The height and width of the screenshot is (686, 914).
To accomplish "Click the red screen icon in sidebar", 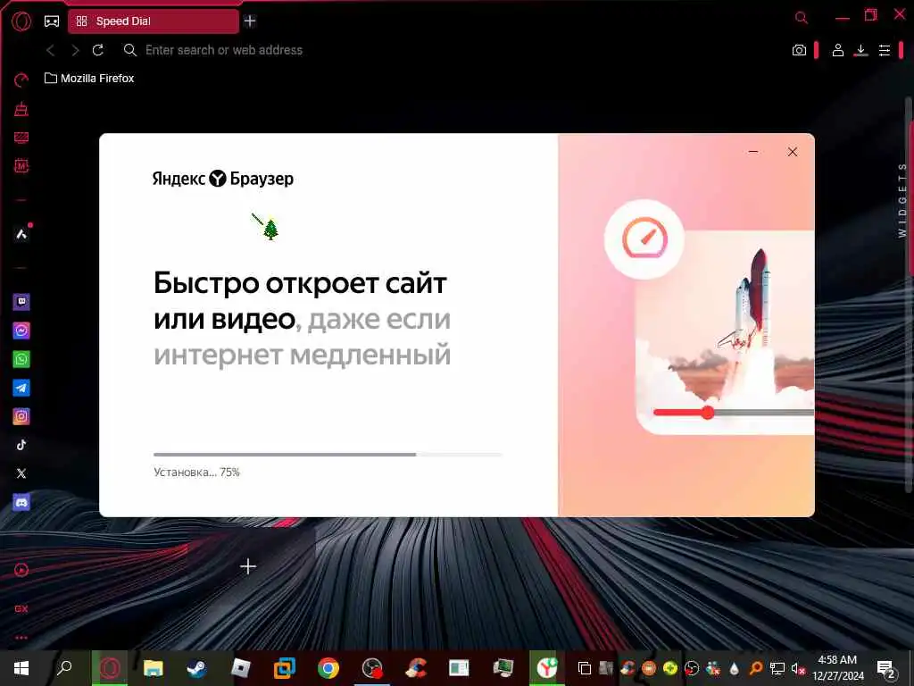I will (x=21, y=138).
